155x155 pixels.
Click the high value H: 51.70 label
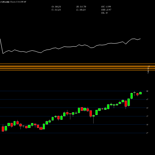click(81, 7)
